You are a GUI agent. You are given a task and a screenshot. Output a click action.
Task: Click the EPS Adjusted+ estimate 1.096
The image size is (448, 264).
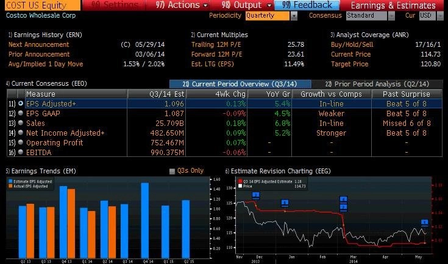tap(174, 104)
